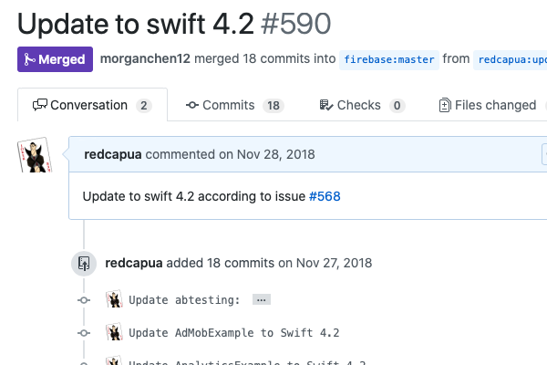Click the morganchen12 username link
Viewport: 547px width, 365px height.
(x=145, y=59)
